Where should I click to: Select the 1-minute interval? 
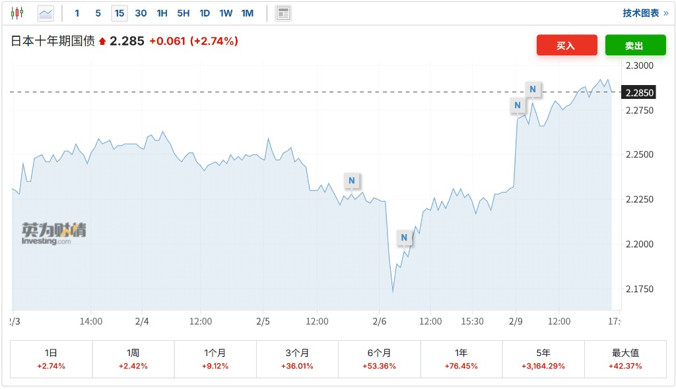(x=77, y=13)
